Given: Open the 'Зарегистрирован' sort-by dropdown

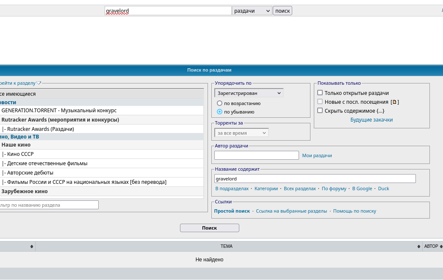Looking at the screenshot, I should click(249, 93).
